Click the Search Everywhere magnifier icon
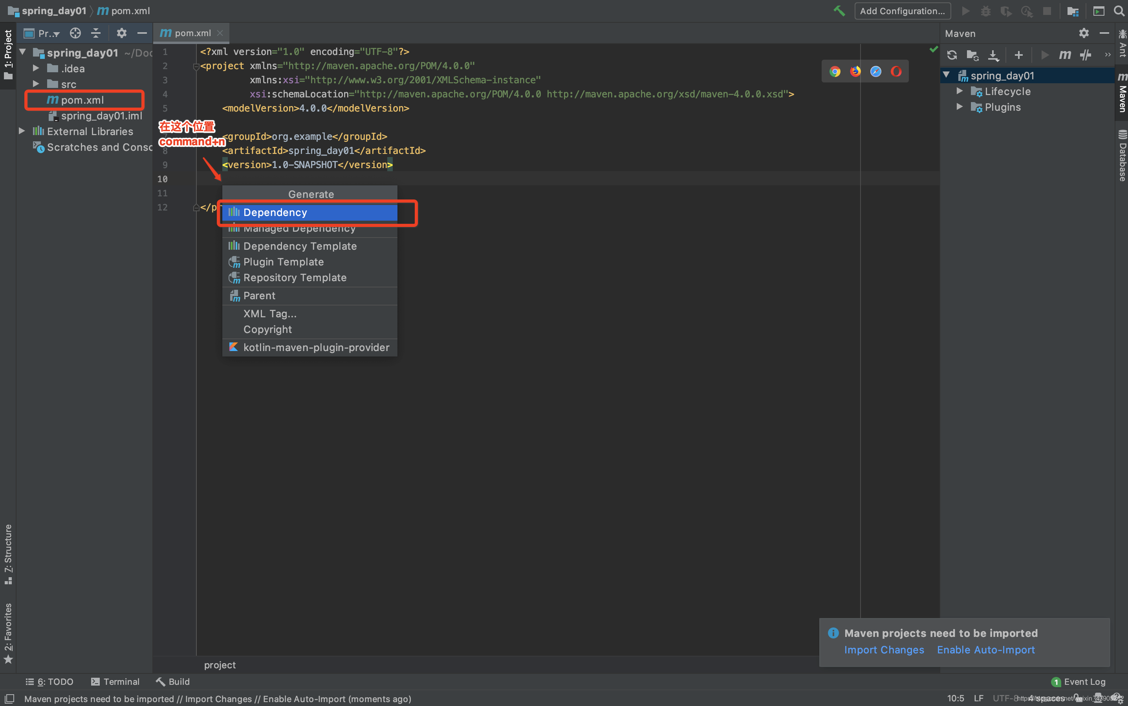The width and height of the screenshot is (1128, 706). pyautogui.click(x=1119, y=11)
